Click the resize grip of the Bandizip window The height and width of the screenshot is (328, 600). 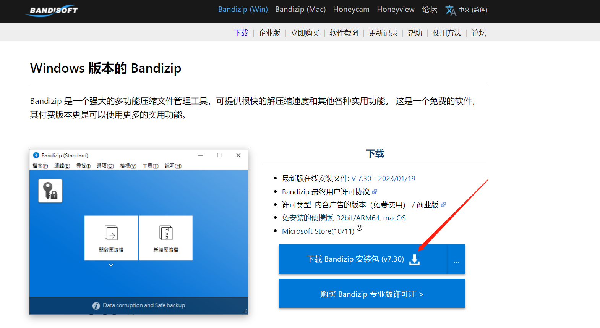pos(245,311)
